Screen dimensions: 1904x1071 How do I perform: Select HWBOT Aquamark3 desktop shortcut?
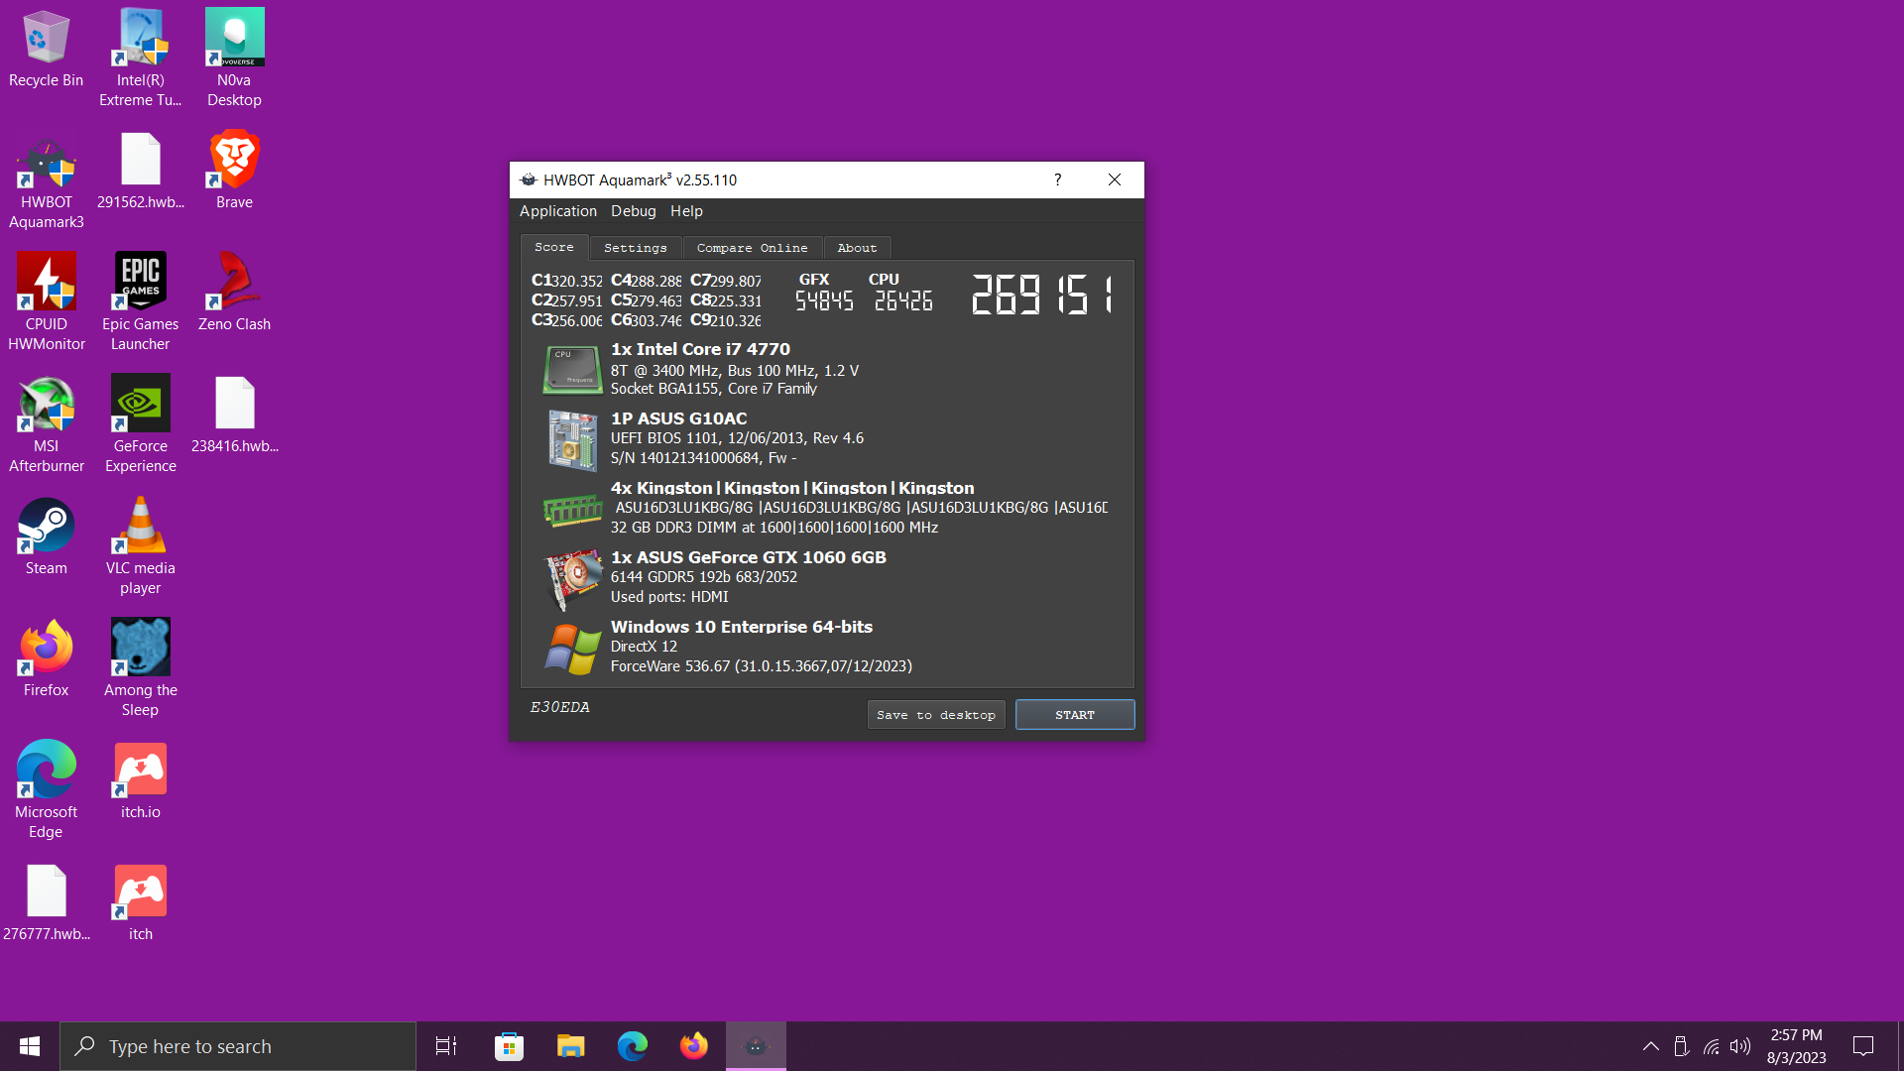[46, 180]
